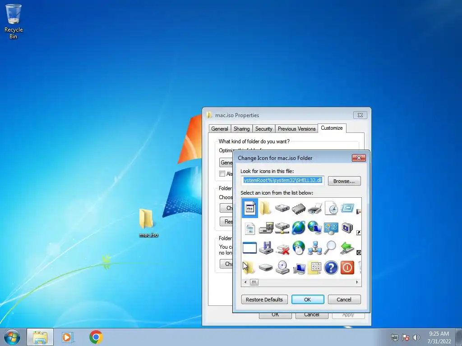Open the Security tab
This screenshot has width=462, height=346.
point(263,128)
